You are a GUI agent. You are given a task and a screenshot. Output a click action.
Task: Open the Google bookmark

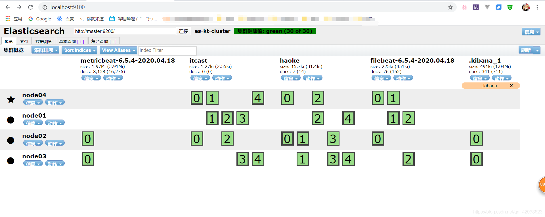pos(40,19)
